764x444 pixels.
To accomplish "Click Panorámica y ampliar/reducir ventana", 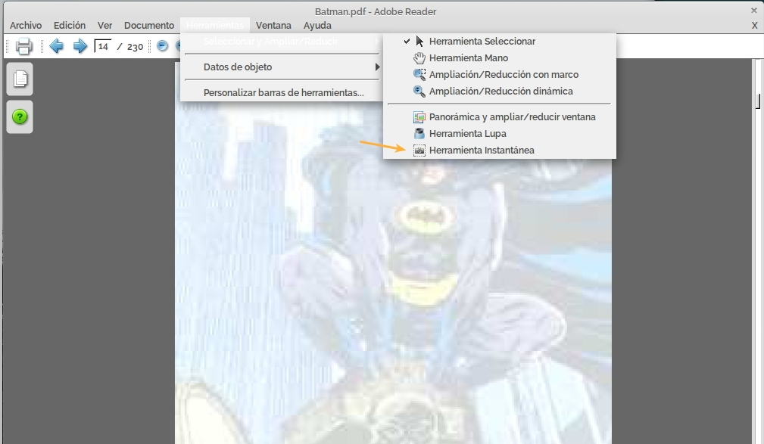I will click(x=512, y=116).
